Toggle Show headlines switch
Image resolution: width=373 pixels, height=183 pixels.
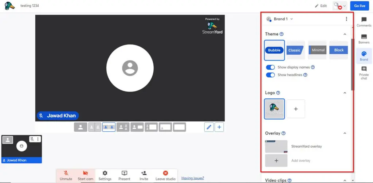coord(270,75)
